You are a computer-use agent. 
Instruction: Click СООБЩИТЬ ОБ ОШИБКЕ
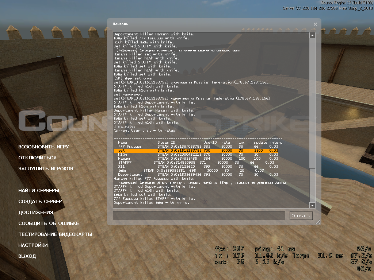coord(49,223)
